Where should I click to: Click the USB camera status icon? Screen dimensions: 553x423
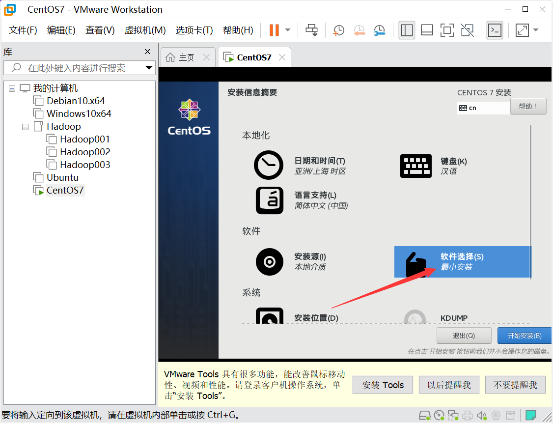pos(496,415)
